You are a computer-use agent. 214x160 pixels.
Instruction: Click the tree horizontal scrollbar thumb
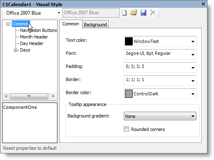(29, 96)
